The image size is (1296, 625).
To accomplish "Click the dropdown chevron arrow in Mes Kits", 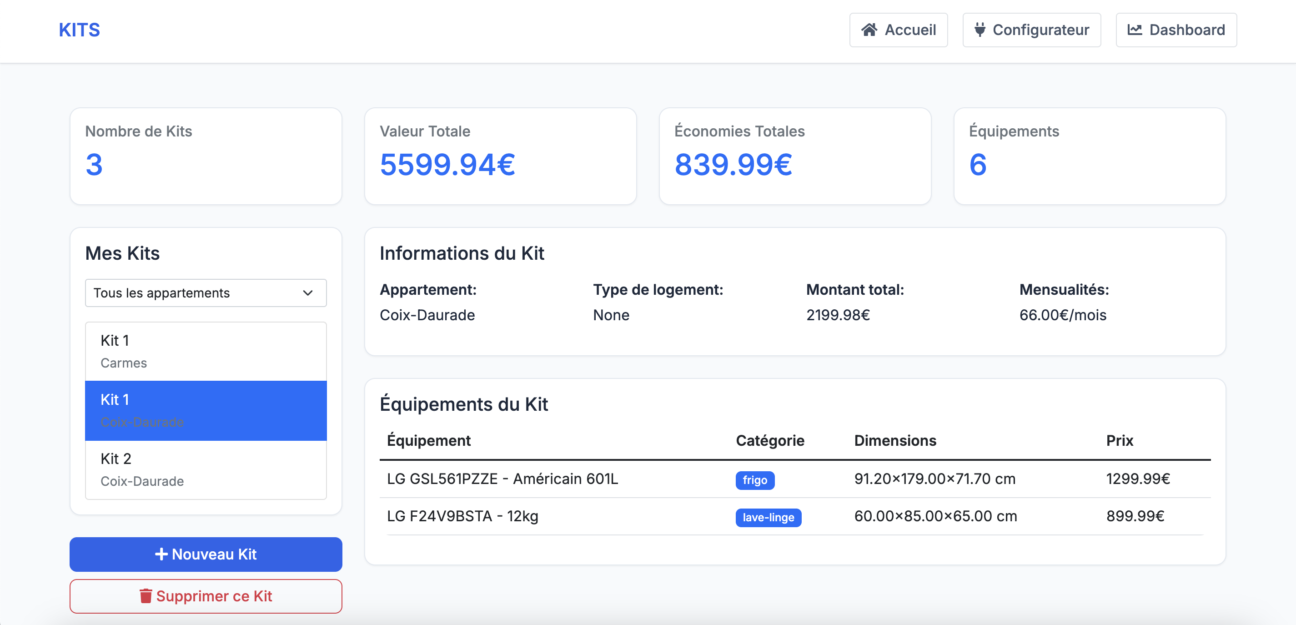I will (x=308, y=293).
